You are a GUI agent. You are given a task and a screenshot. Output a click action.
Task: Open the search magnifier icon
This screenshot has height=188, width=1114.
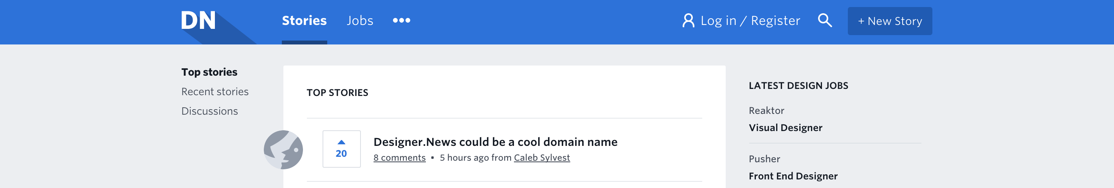(824, 20)
